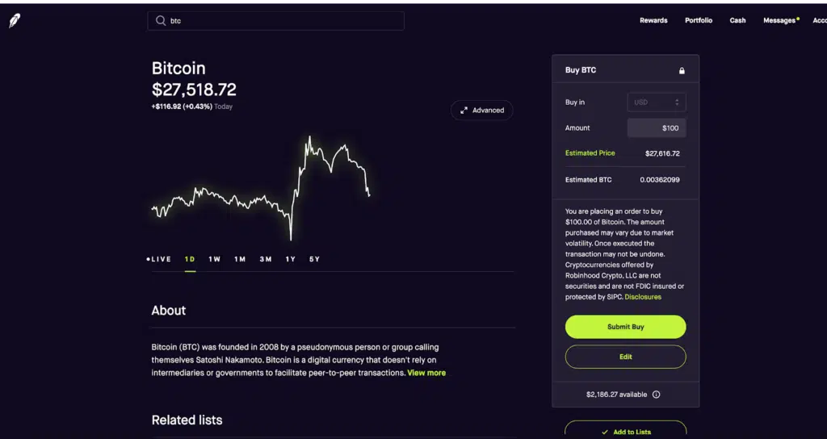The image size is (827, 439).
Task: Click the lock icon in Buy BTC panel
Action: point(682,71)
